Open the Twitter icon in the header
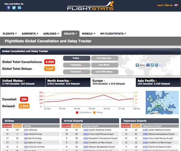 click(14, 8)
